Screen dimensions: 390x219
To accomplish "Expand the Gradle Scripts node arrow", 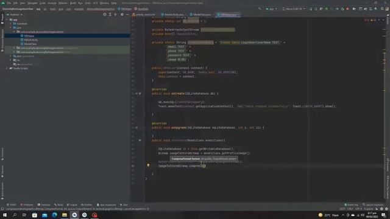I will coord(7,68).
